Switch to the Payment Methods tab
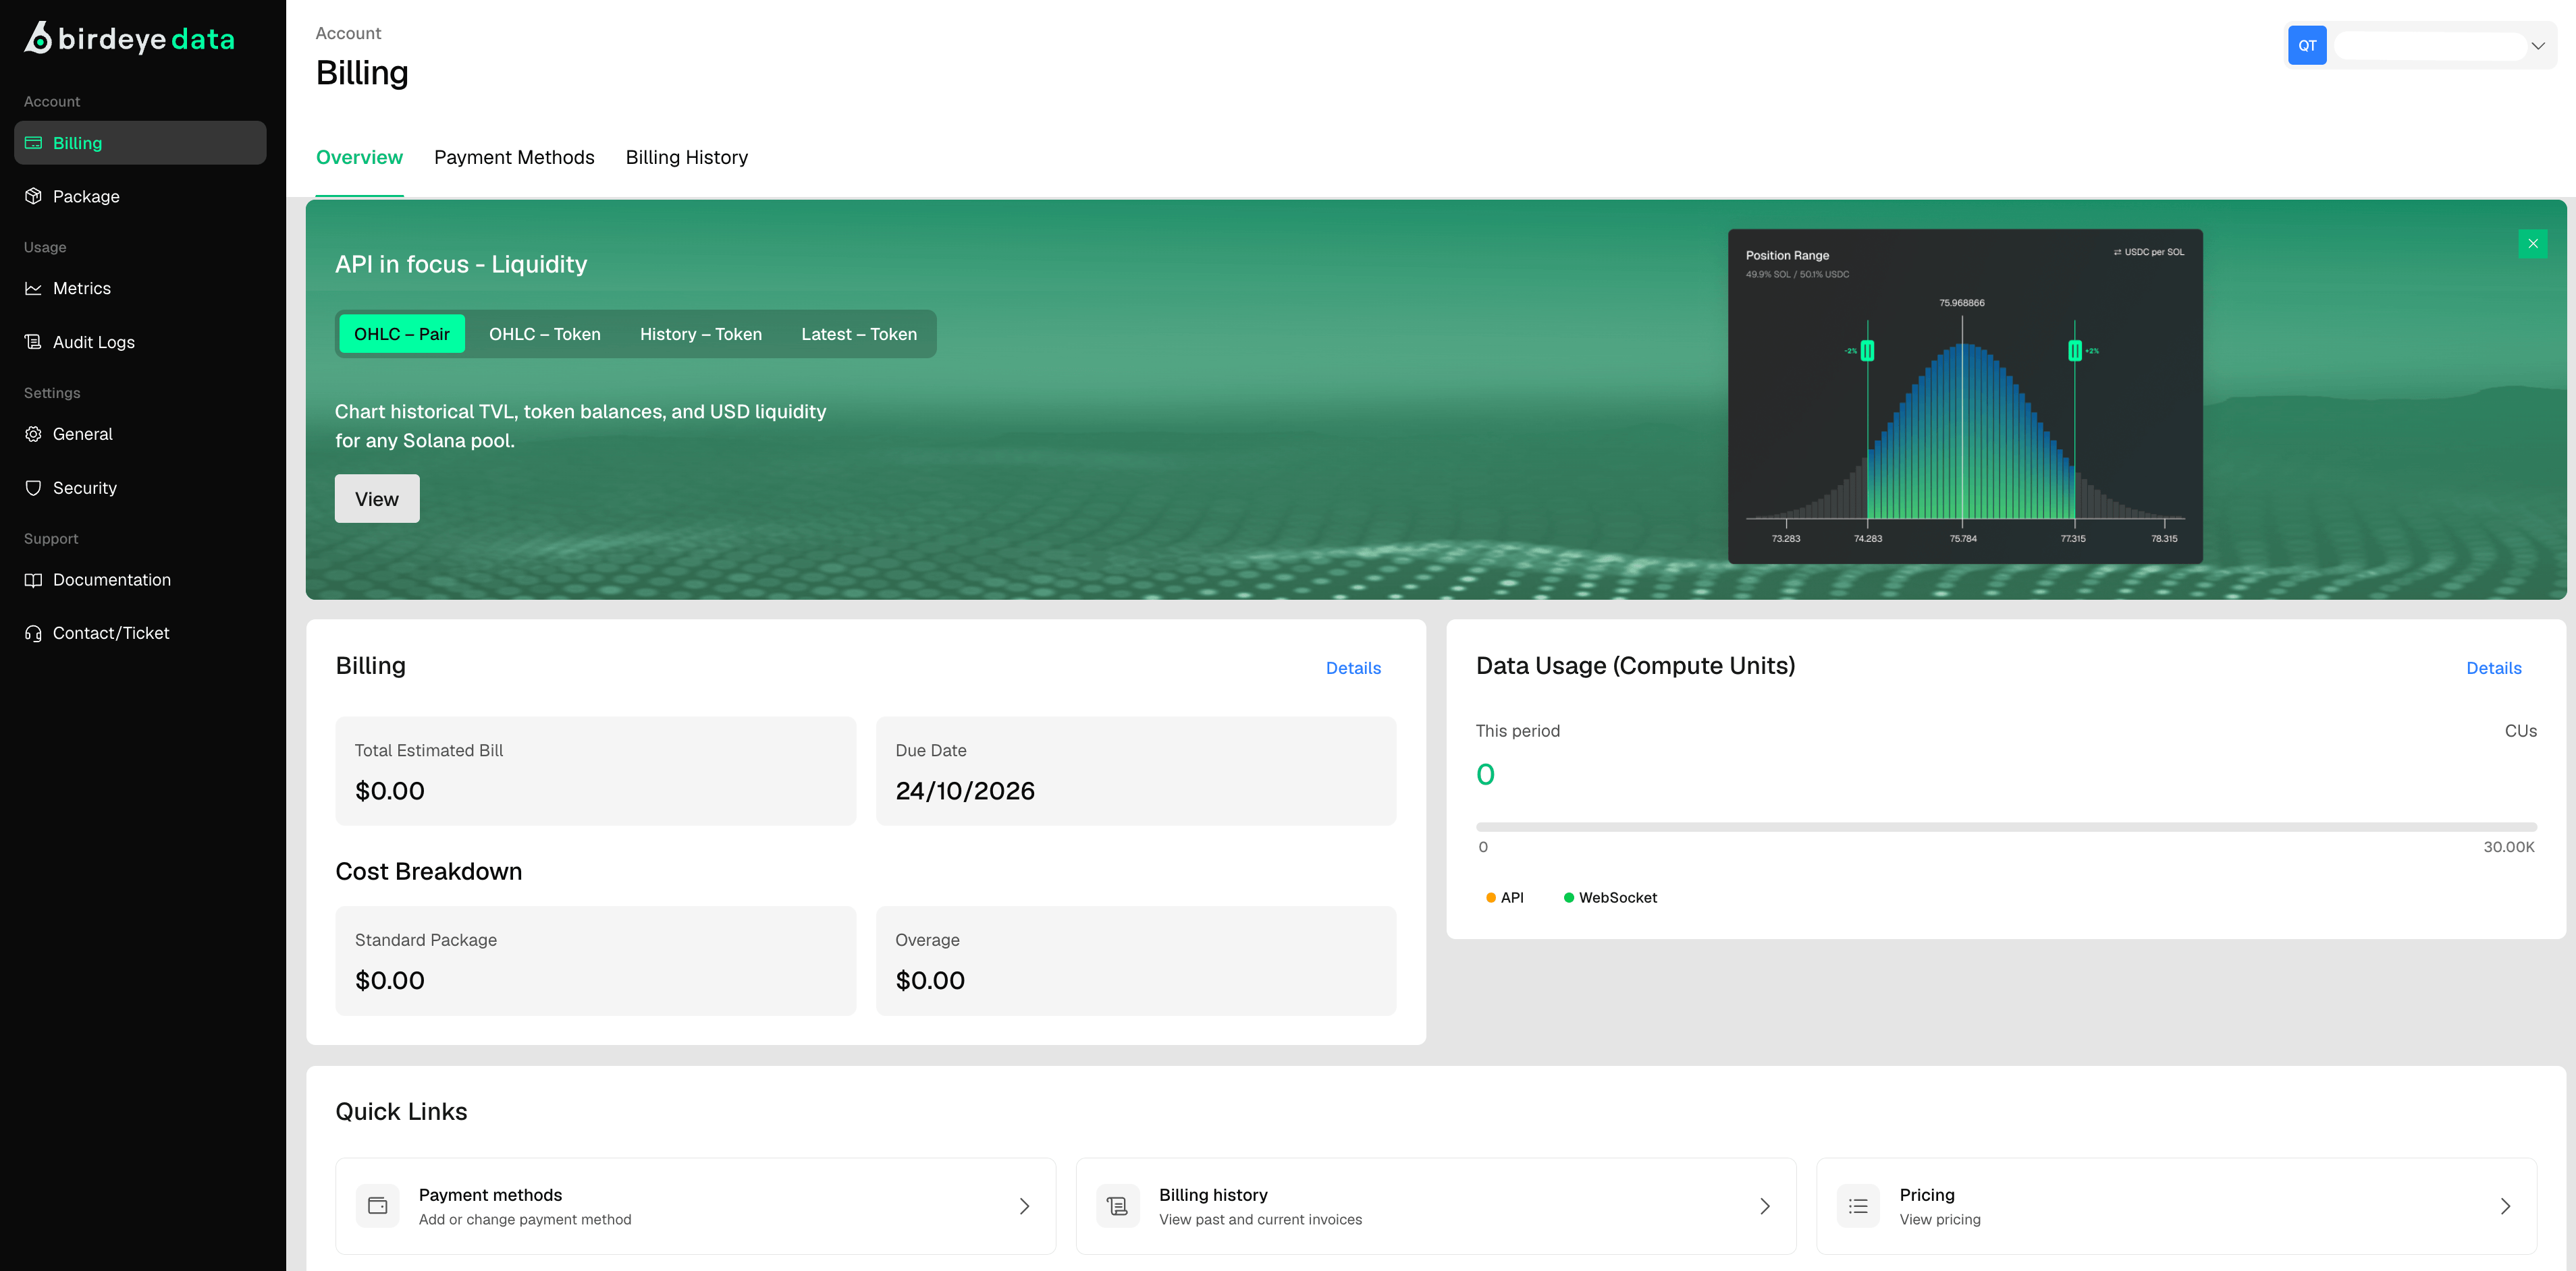 pos(514,157)
